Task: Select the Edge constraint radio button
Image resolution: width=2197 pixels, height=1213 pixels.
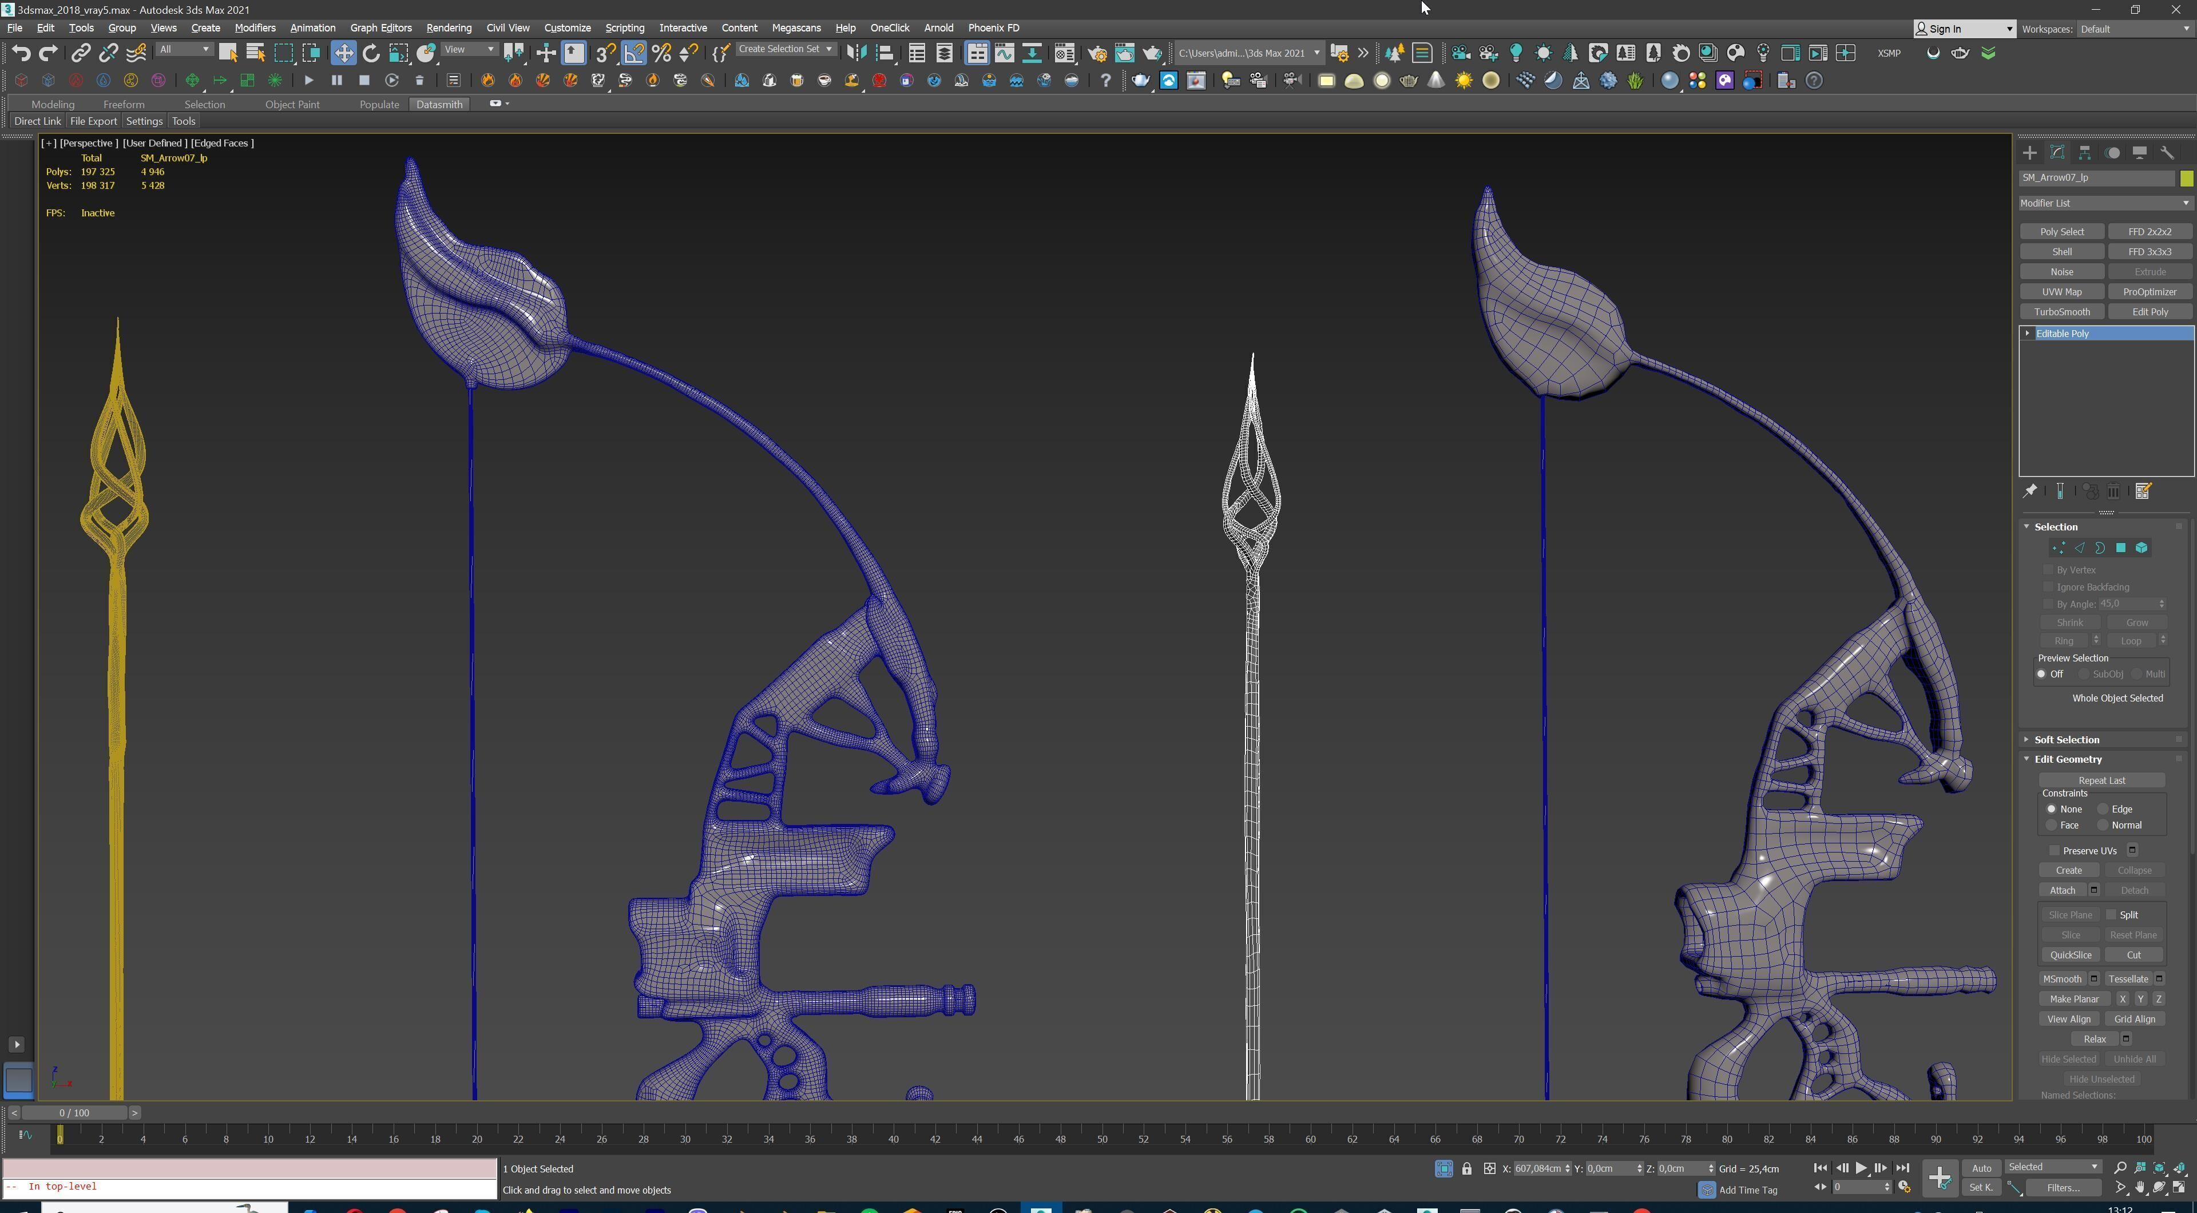Action: [x=2103, y=808]
